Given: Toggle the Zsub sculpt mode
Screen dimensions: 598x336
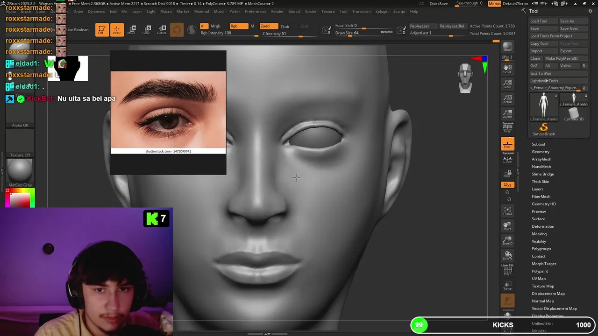Looking at the screenshot, I should point(285,26).
